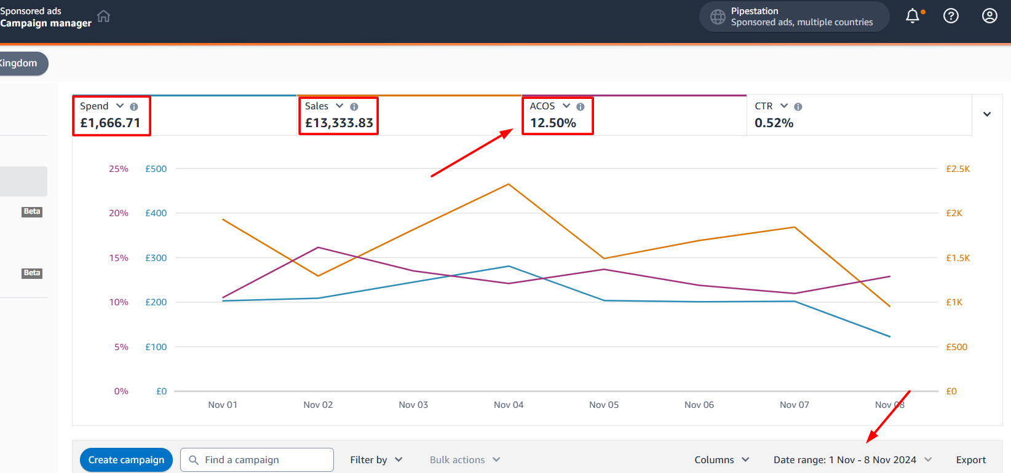
Task: Click the globe icon beside Pipestation
Action: click(x=718, y=17)
